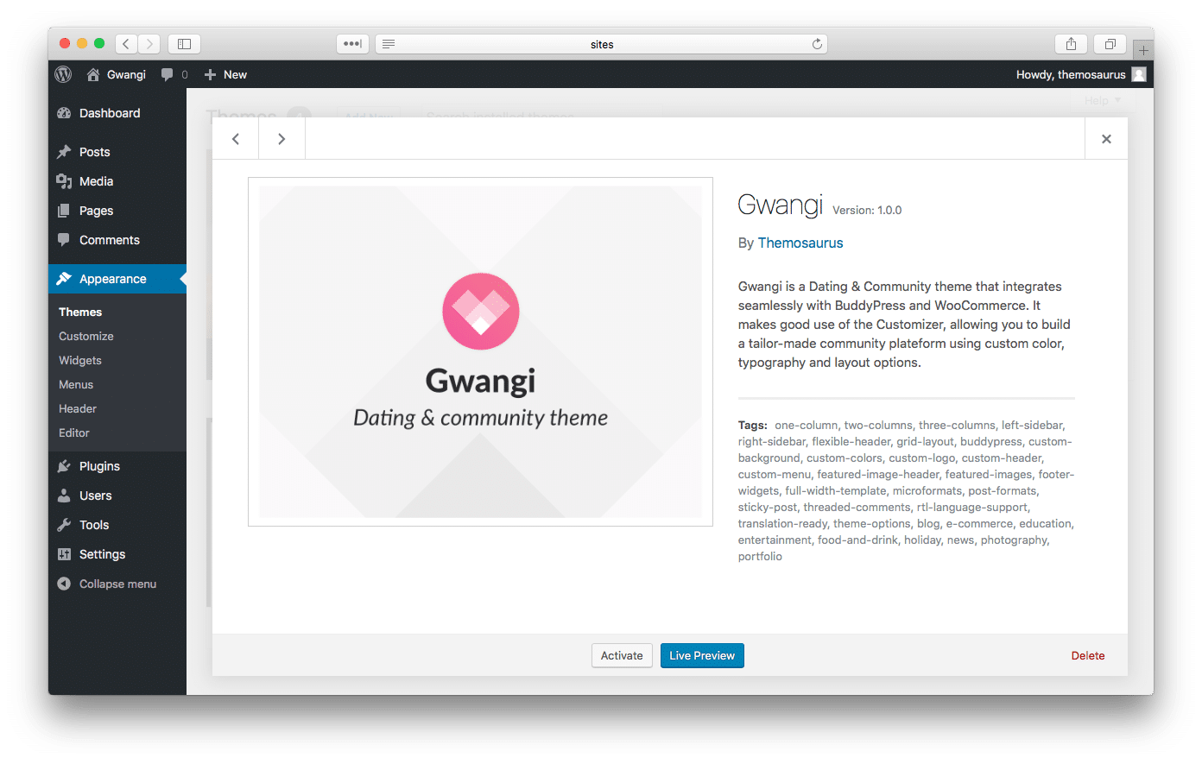This screenshot has height=764, width=1202.
Task: Click the Dashboard gauge icon
Action: 64,113
